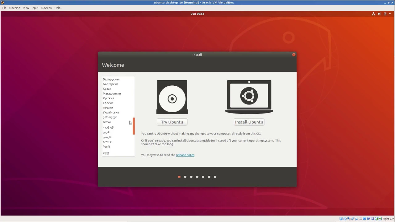
Task: Click the Ubuntu volume speaker icon
Action: (x=379, y=14)
